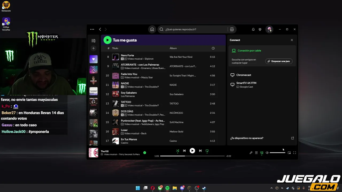Toggle the repeat mode button
Image resolution: width=342 pixels, height=192 pixels.
point(207,151)
